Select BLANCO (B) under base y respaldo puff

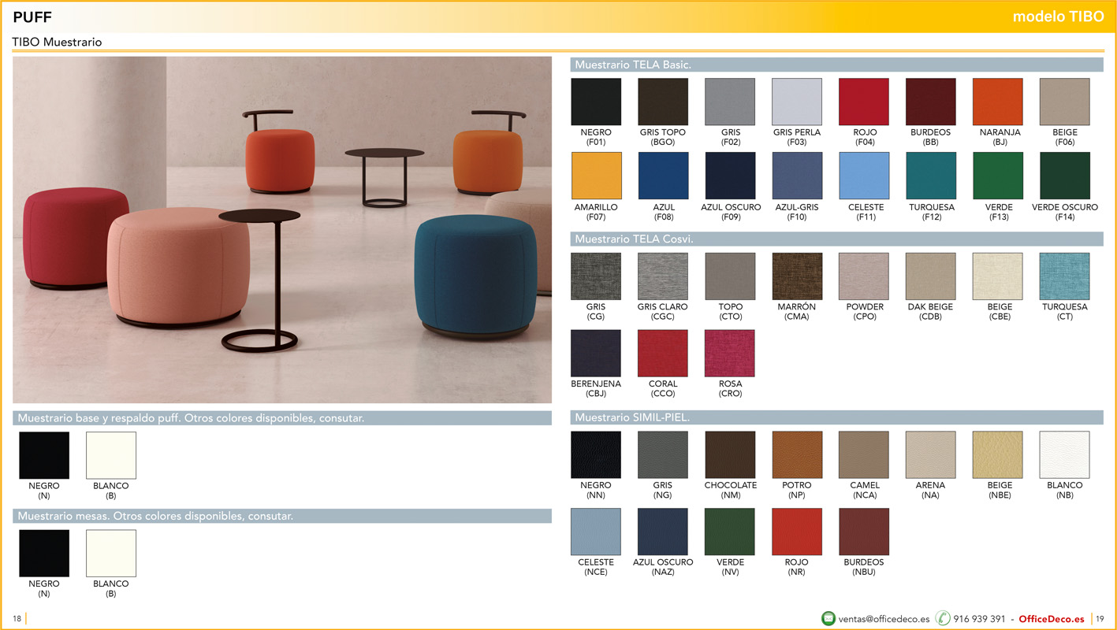pyautogui.click(x=111, y=455)
